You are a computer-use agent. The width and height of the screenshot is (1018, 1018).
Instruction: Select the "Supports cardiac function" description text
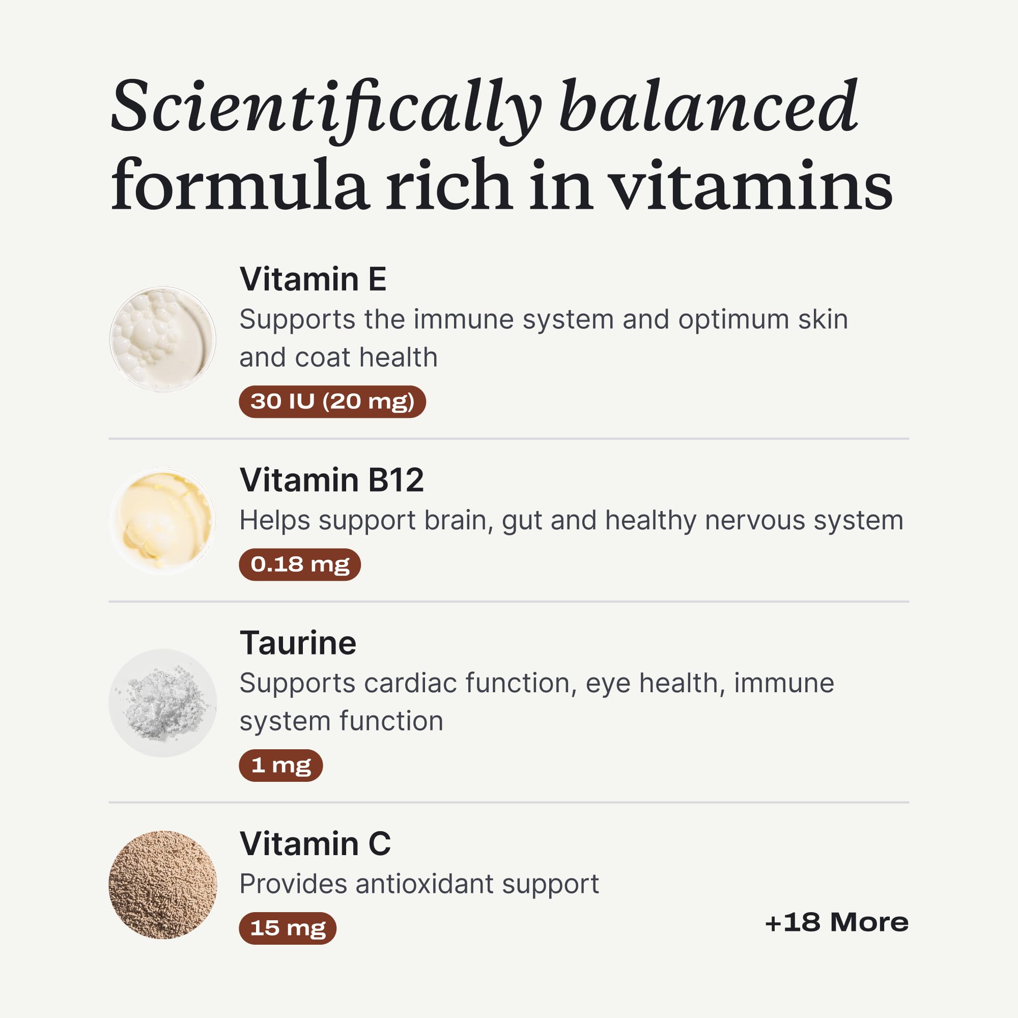click(536, 702)
